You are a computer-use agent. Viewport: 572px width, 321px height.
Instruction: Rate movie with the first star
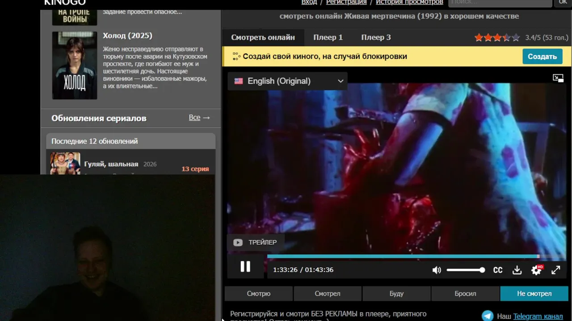coord(479,37)
